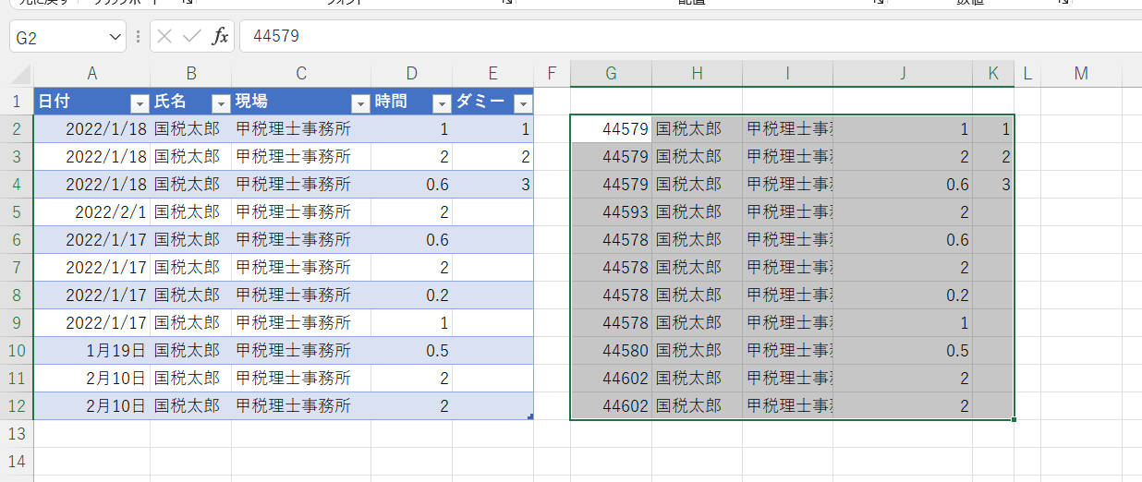Click the fill handle at selection corner K12

(1014, 420)
